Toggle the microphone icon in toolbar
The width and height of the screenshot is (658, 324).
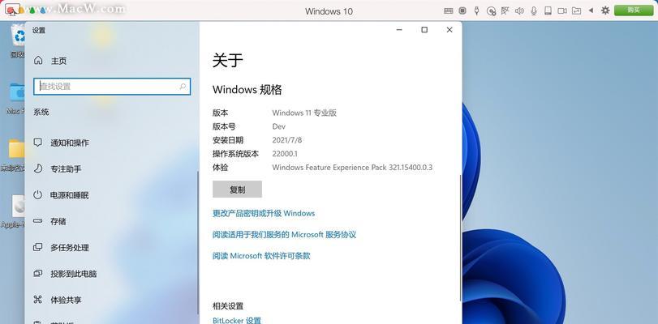pyautogui.click(x=534, y=11)
